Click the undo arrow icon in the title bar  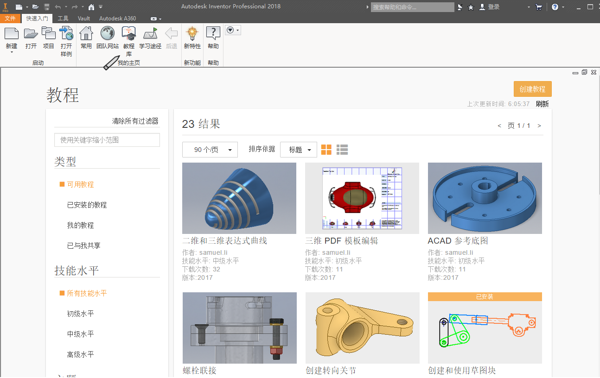click(58, 7)
